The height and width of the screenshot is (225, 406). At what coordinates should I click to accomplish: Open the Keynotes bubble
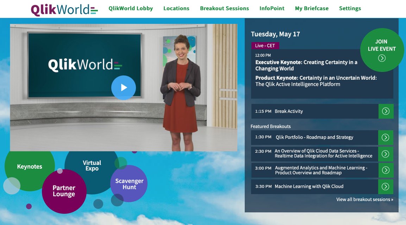coord(30,167)
